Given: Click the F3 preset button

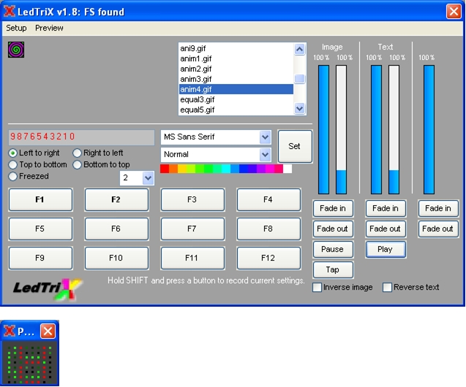Looking at the screenshot, I should click(192, 199).
